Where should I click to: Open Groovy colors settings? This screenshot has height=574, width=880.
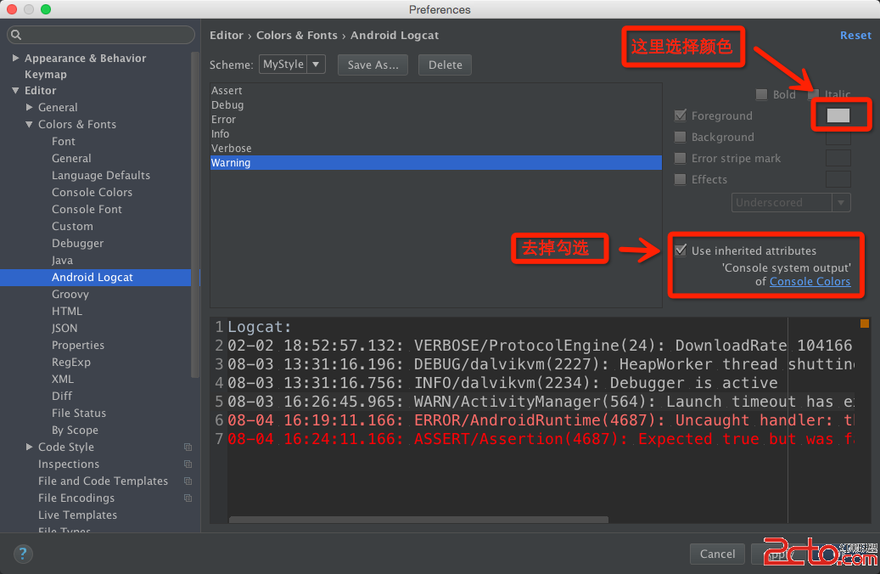70,295
